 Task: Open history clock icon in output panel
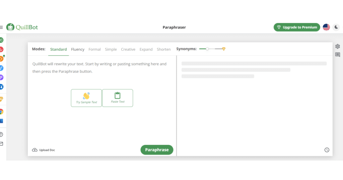327,150
